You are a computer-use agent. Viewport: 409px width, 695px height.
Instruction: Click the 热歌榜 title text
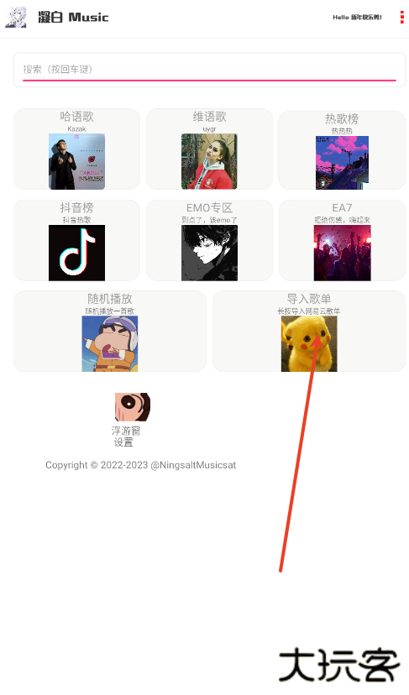(342, 119)
